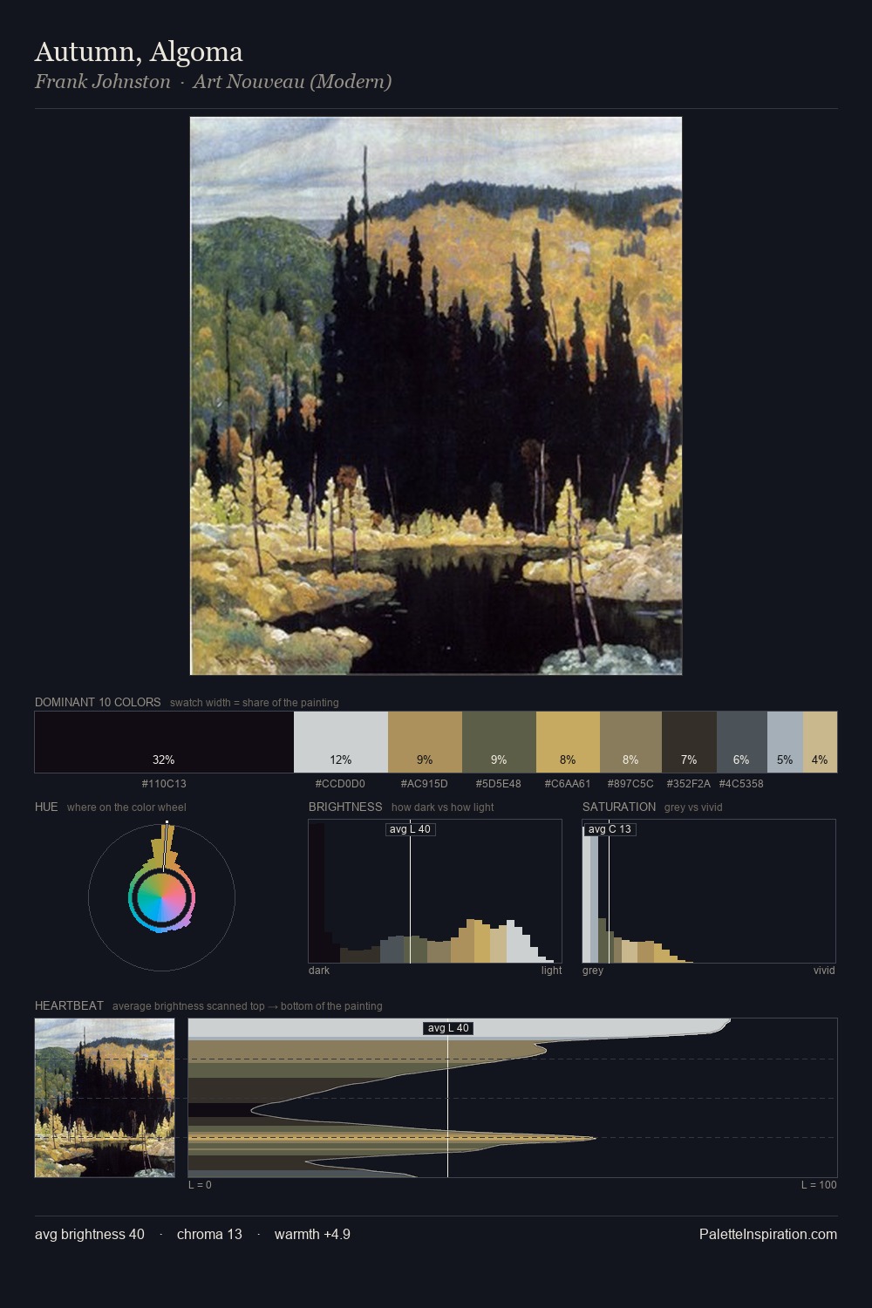Click "warmth +4.9" in the footer
This screenshot has height=1308, width=872.
point(312,1235)
